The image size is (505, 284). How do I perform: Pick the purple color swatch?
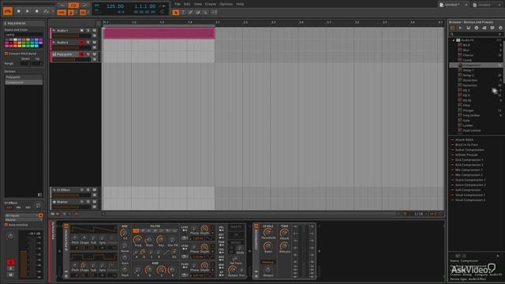click(x=40, y=40)
